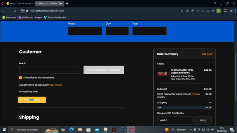237x133 pixels.
Task: Open the Discord Amigos bookmark
Action: pyautogui.click(x=30, y=17)
